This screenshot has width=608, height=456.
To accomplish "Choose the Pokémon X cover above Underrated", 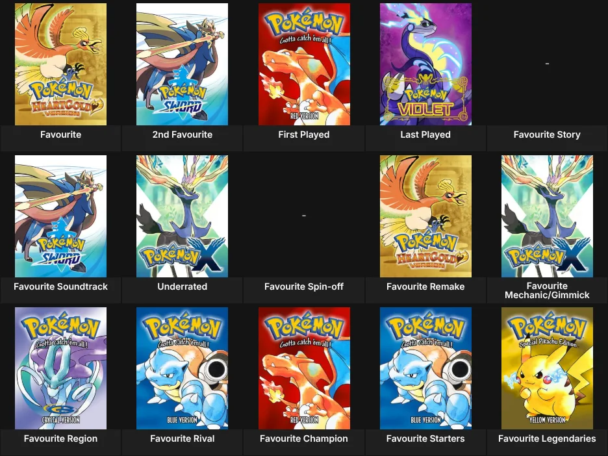I will coord(183,216).
